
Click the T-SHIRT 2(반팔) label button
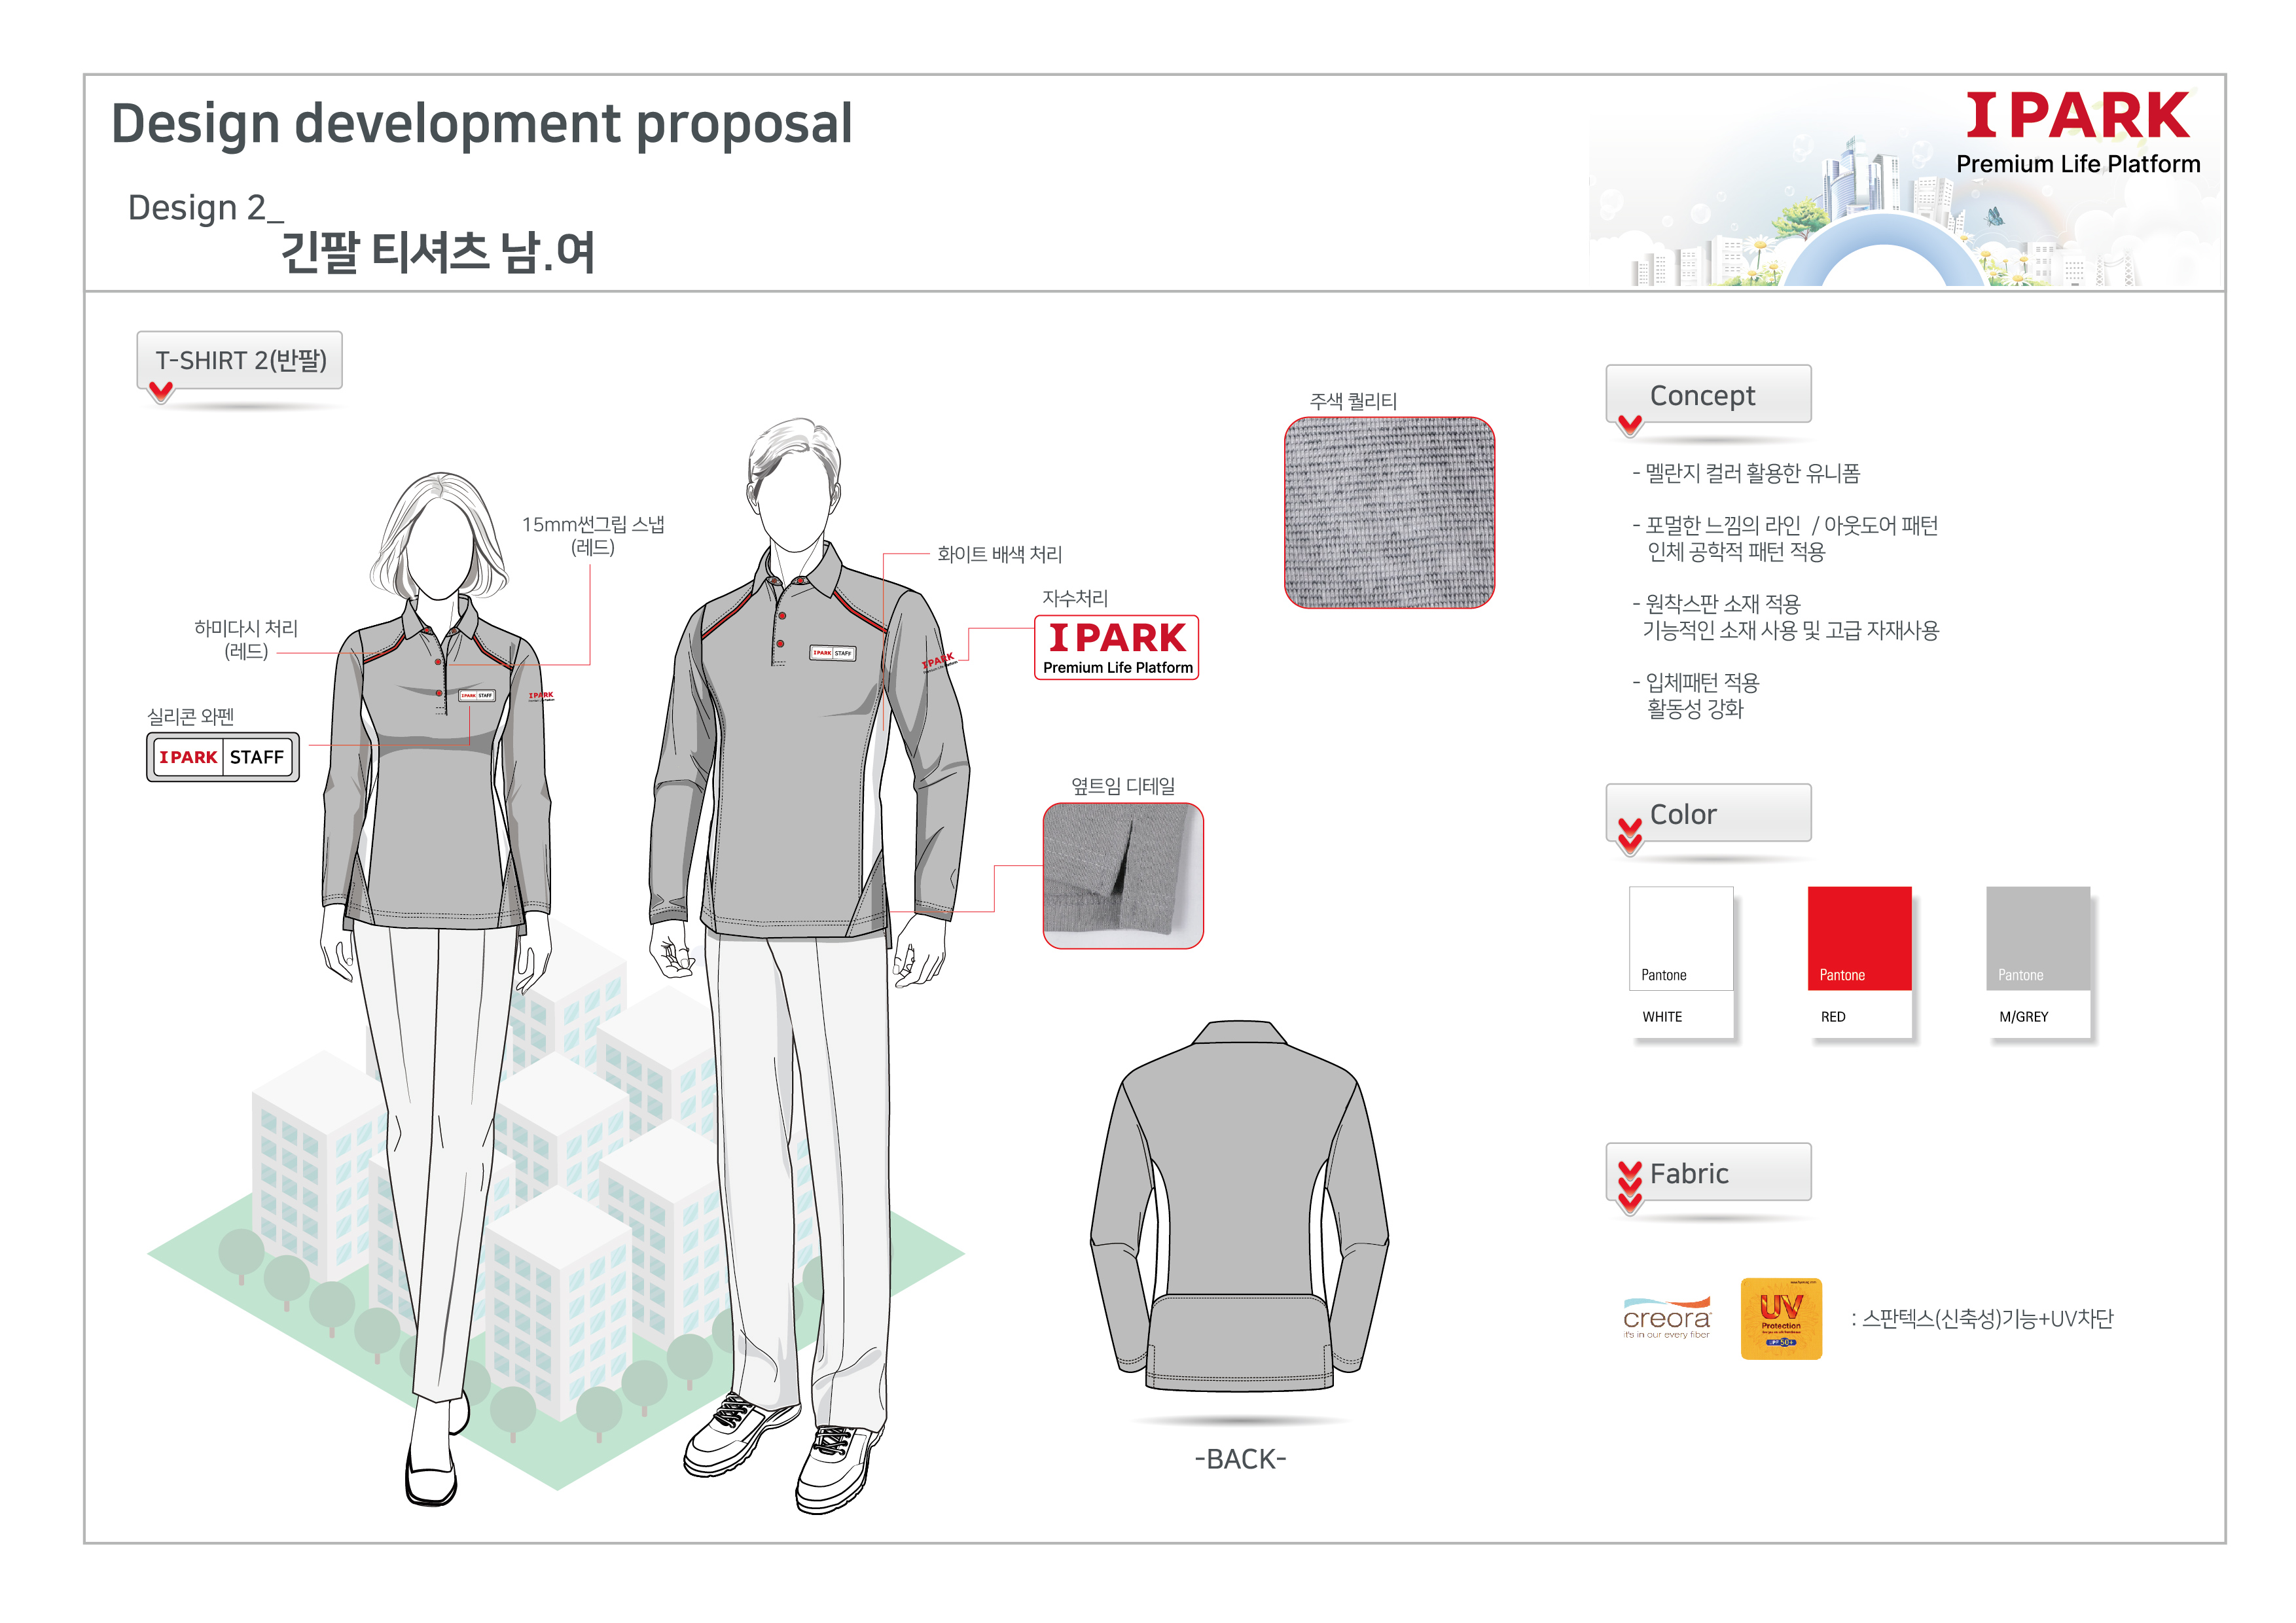pos(240,360)
